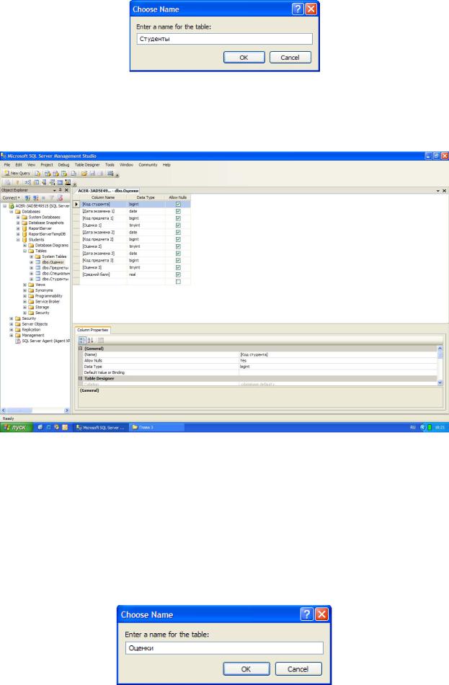The image size is (449, 685).
Task: Click the Disconnect icon in Object Explorer toolbar
Action: (x=35, y=198)
